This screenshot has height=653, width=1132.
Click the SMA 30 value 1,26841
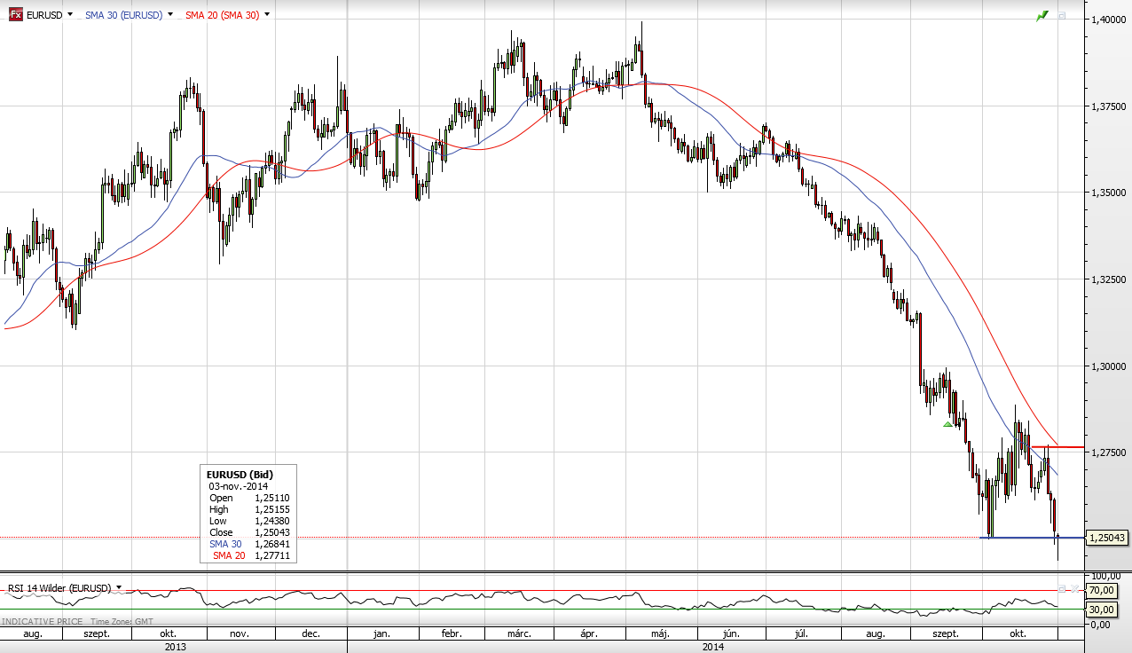271,544
